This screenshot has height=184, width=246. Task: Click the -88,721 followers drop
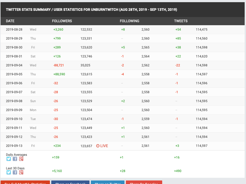pyautogui.click(x=59, y=65)
